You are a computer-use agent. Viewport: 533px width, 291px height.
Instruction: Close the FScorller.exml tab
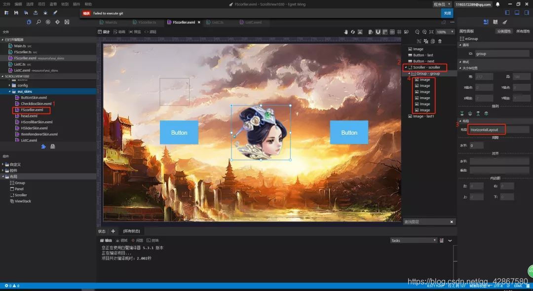(199, 22)
